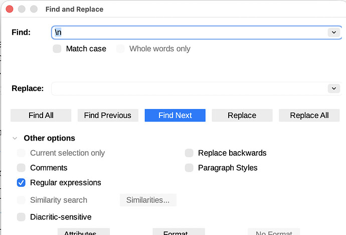This screenshot has height=235, width=346.
Task: Collapse the Other options section
Action: point(15,138)
